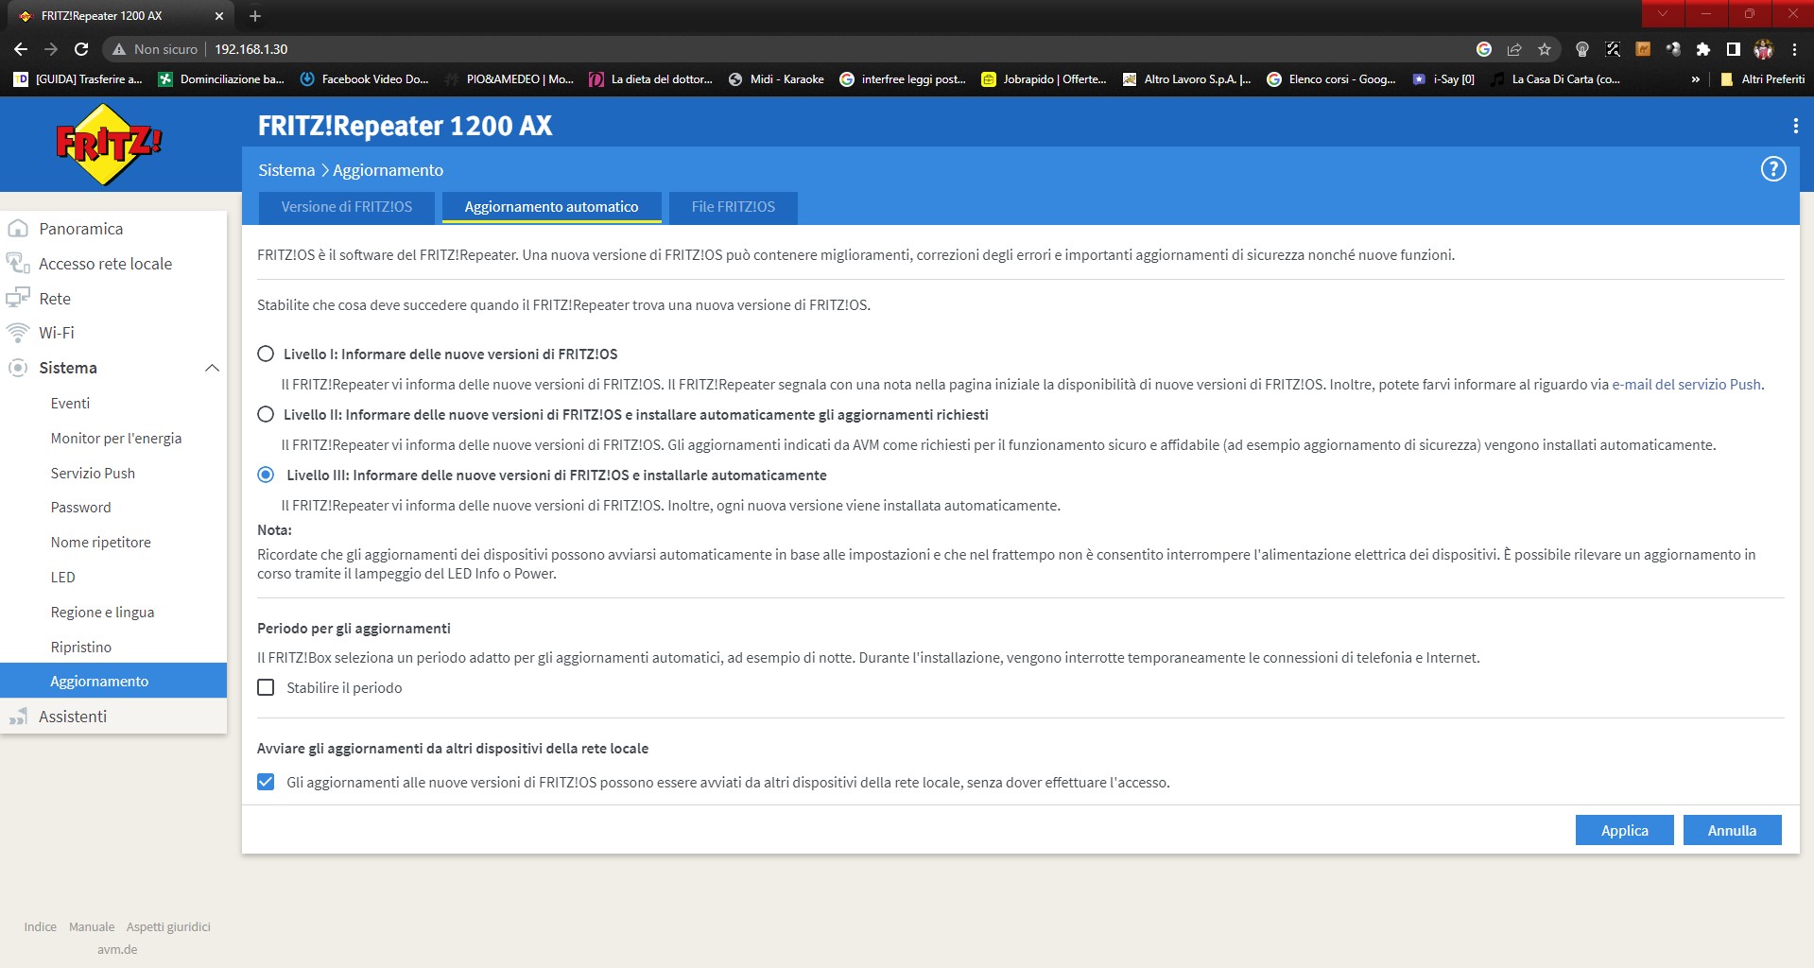Image resolution: width=1814 pixels, height=968 pixels.
Task: Open Jobrapido | Offerte... bookmark
Action: click(x=1044, y=79)
